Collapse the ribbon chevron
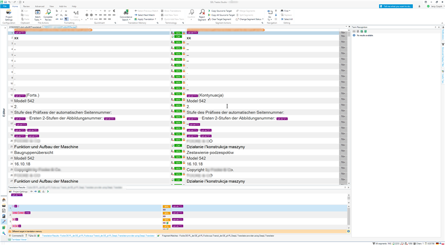The height and width of the screenshot is (245, 445). 443,23
